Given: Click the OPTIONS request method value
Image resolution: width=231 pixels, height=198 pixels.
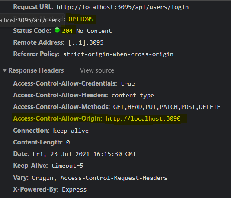Looking at the screenshot, I should coord(81,19).
